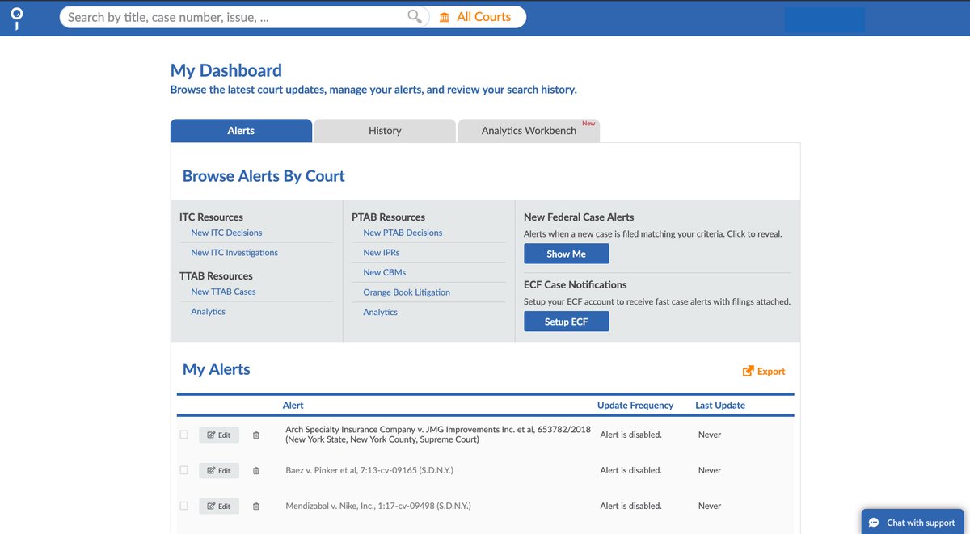Tick the checkbox for Arch Specialty Insurance alert

(183, 435)
